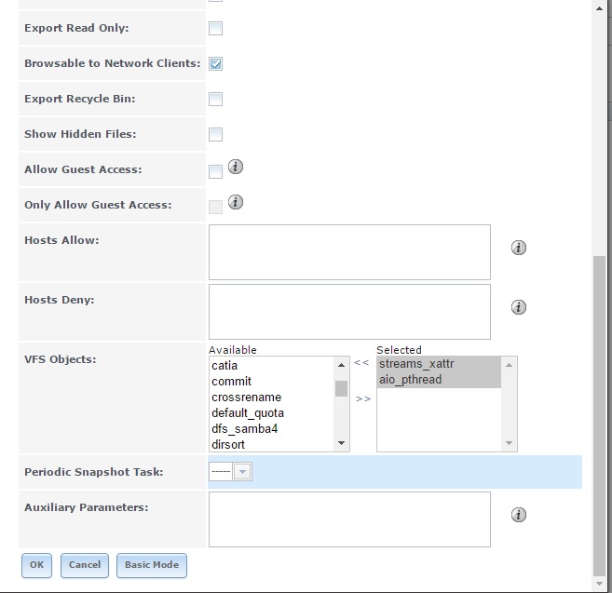612x593 pixels.
Task: Add VFS object with >> arrow
Action: (363, 398)
